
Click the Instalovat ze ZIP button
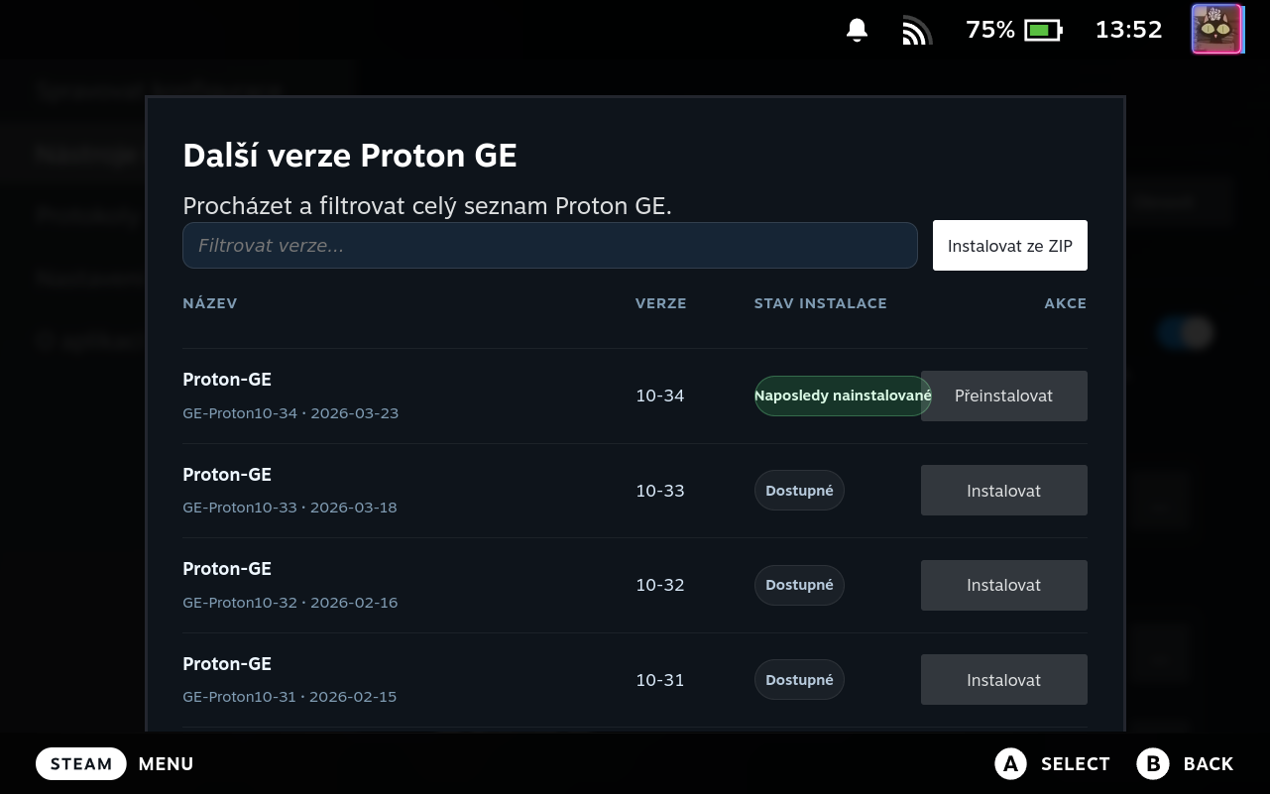pyautogui.click(x=1010, y=246)
